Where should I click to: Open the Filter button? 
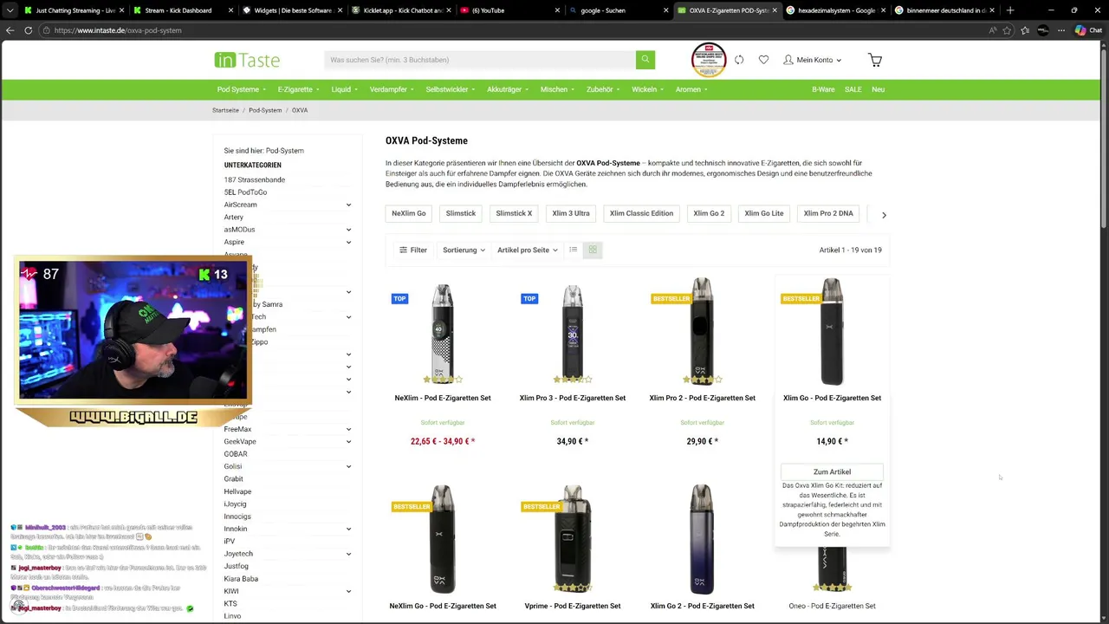tap(413, 250)
